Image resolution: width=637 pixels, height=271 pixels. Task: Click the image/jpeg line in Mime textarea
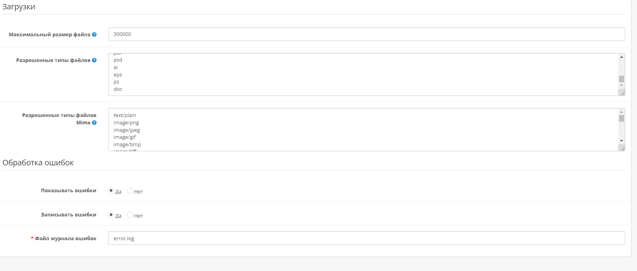(x=126, y=130)
